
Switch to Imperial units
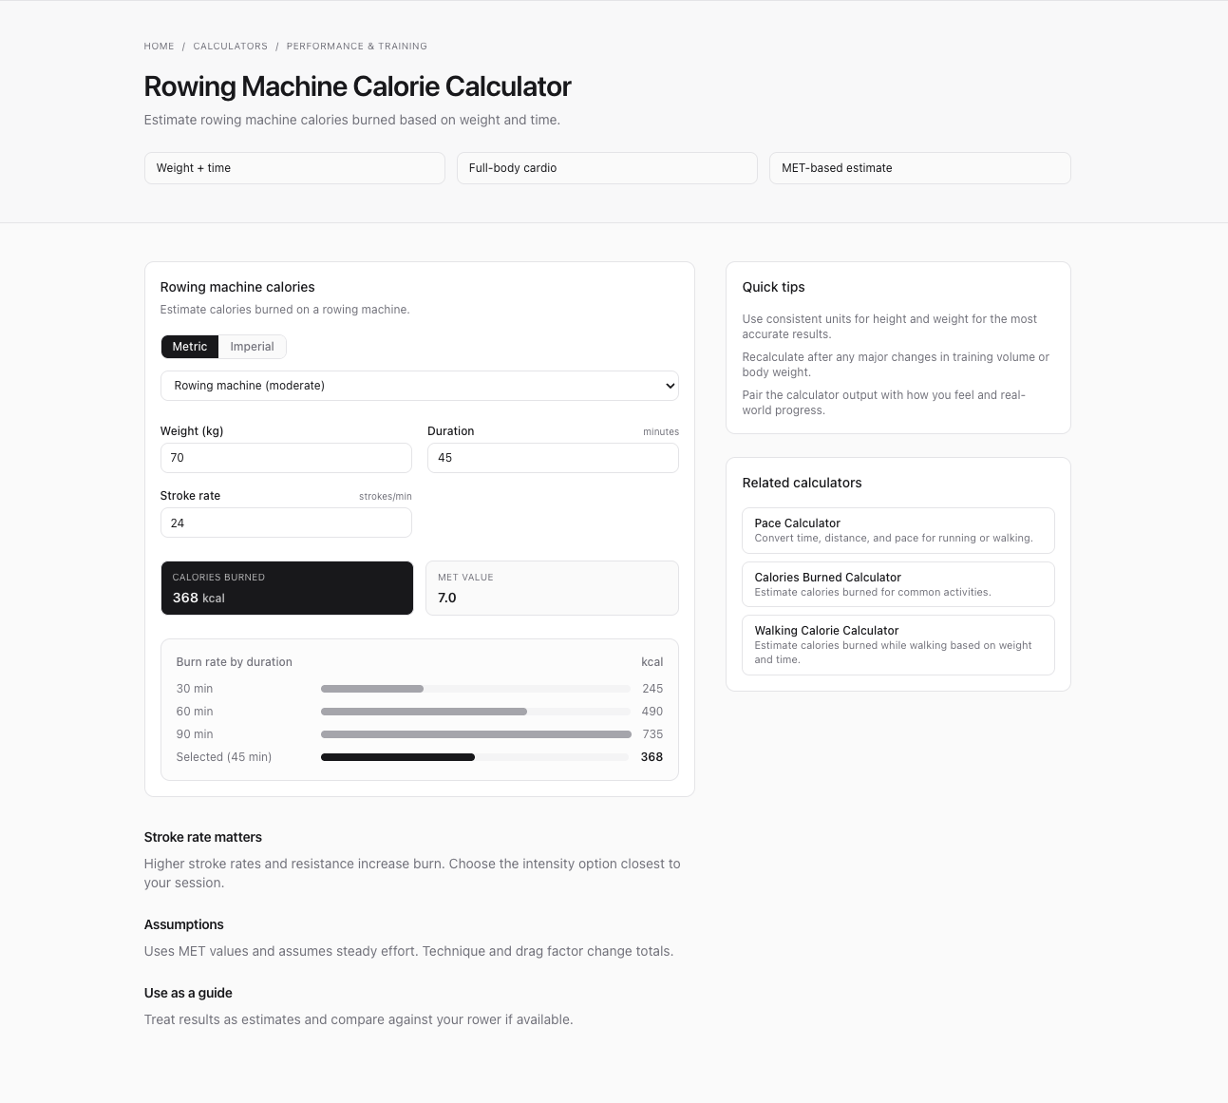click(252, 347)
